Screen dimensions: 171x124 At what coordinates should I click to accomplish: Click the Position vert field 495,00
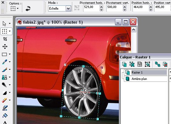coord(162,8)
